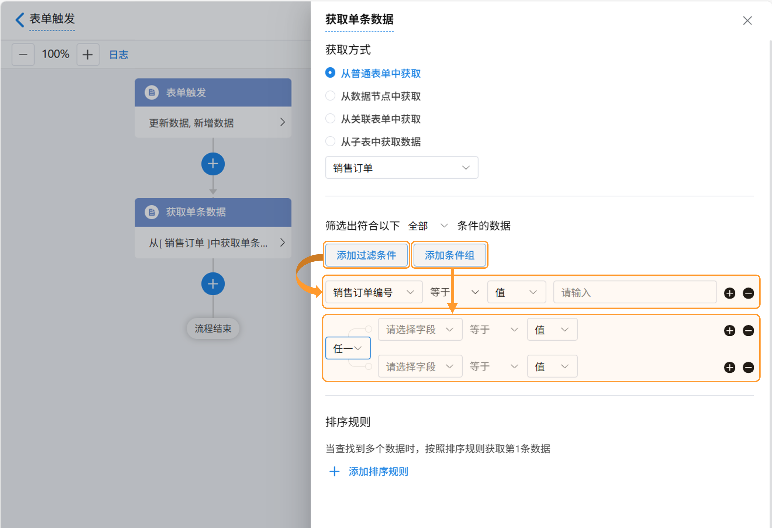Open the 任一 group logic dropdown

pyautogui.click(x=348, y=348)
